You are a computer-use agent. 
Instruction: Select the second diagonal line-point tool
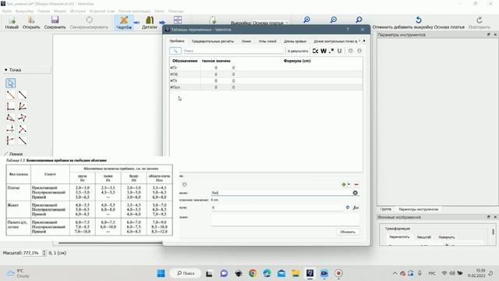(23, 94)
